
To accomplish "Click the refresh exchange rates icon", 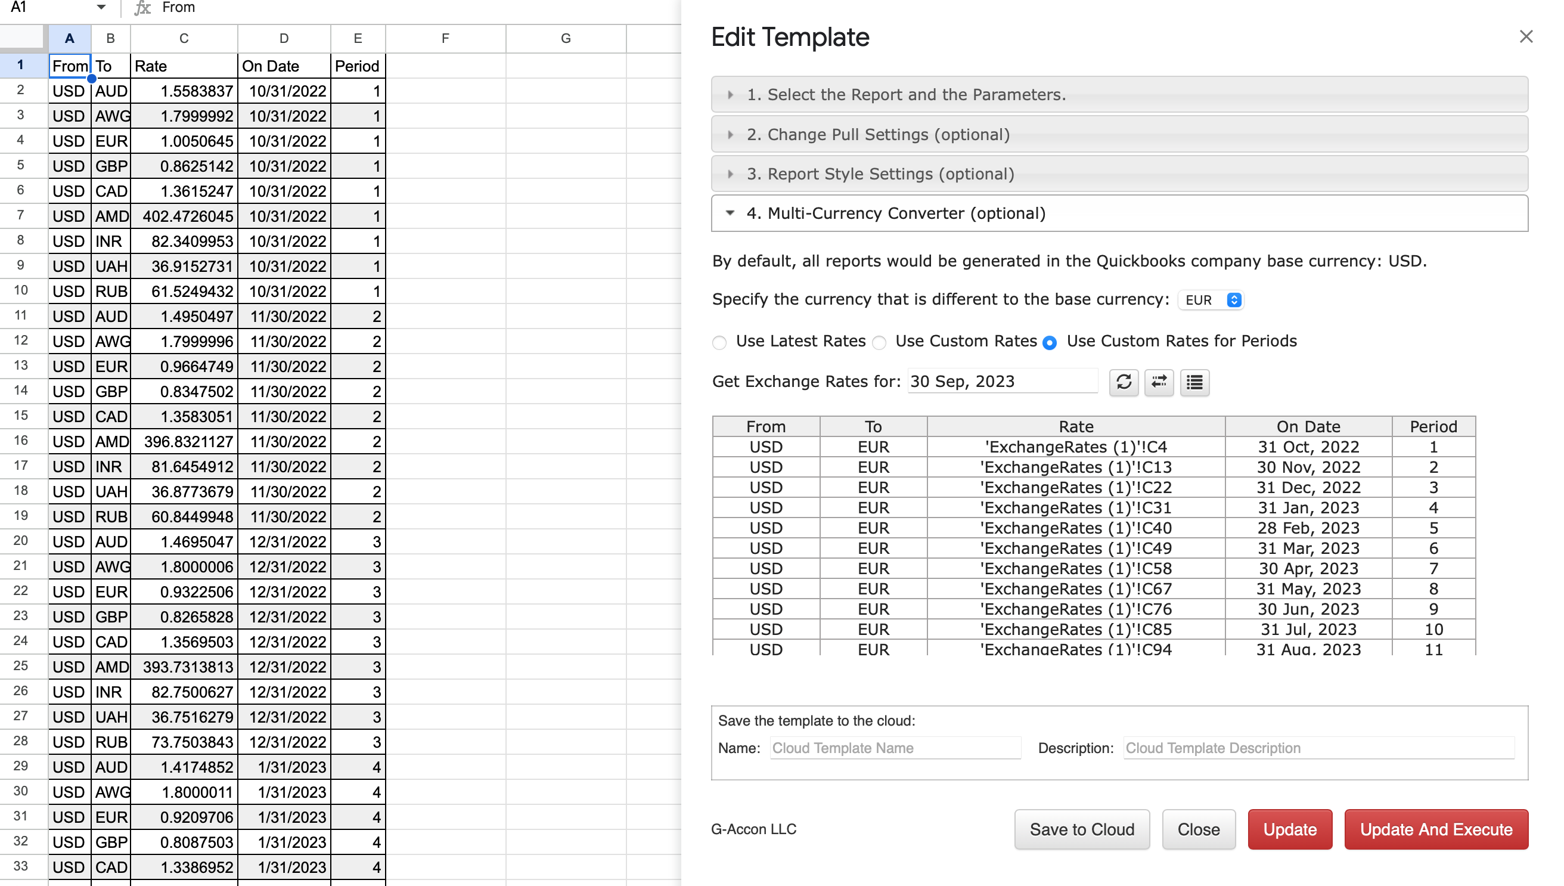I will [1123, 382].
